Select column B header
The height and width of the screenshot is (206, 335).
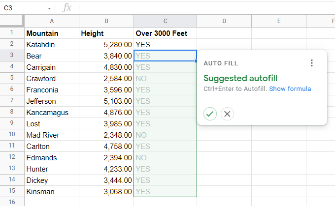coord(106,21)
